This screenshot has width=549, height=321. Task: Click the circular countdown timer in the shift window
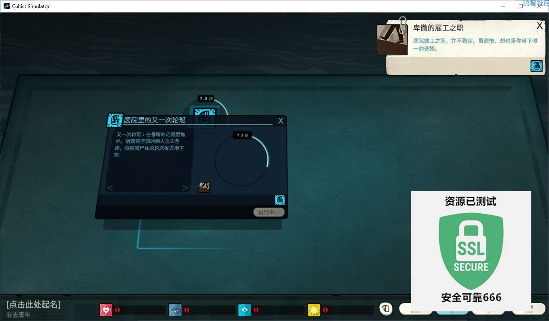241,160
